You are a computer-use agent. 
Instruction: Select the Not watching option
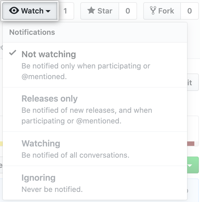pyautogui.click(x=95, y=65)
